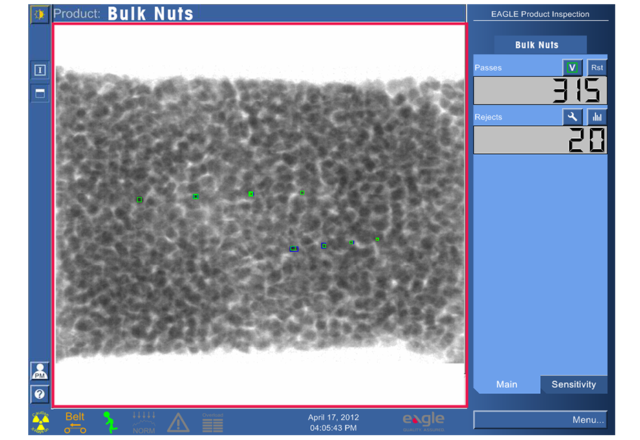Screen dimensions: 640x440
Task: Click the wrench icon beside Rejects
Action: pos(573,117)
